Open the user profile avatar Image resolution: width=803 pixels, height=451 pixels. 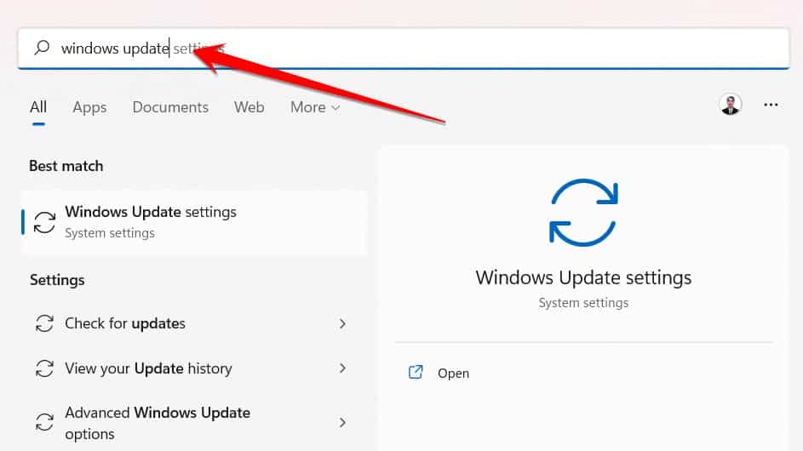click(x=730, y=105)
